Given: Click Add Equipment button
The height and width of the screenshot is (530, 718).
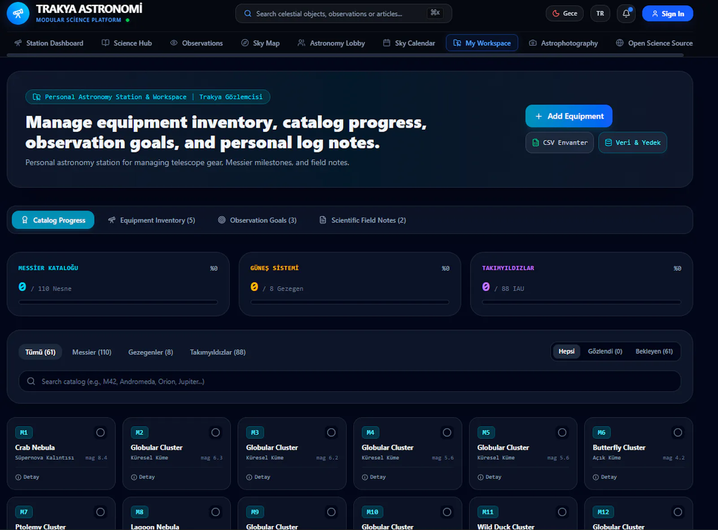Looking at the screenshot, I should click(x=569, y=116).
